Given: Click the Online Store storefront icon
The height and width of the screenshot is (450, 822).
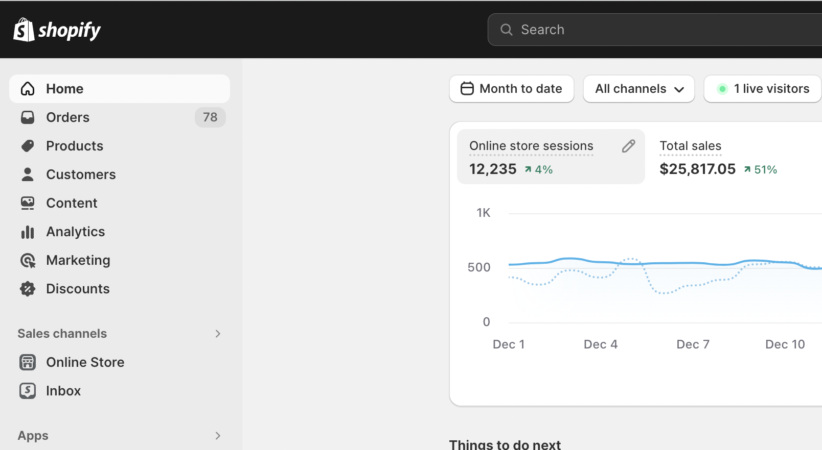Looking at the screenshot, I should click(x=28, y=362).
